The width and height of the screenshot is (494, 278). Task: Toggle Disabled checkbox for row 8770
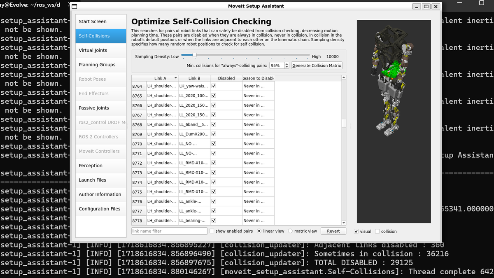[214, 144]
